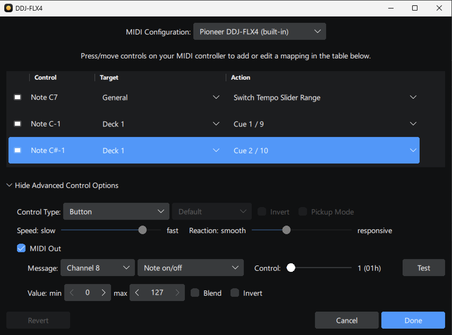
Task: Disable the MIDI Out option
Action: (21, 248)
